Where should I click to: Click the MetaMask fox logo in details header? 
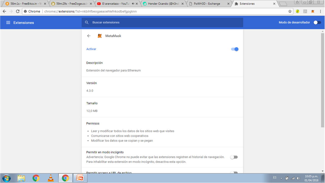pyautogui.click(x=100, y=36)
